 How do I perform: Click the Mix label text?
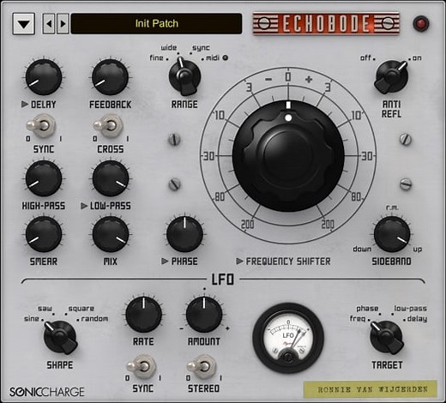111,262
